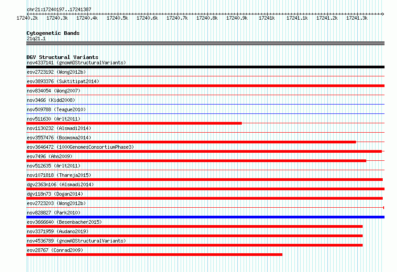Click the 17240.9k ruler label
The image size is (397, 272).
click(x=237, y=18)
